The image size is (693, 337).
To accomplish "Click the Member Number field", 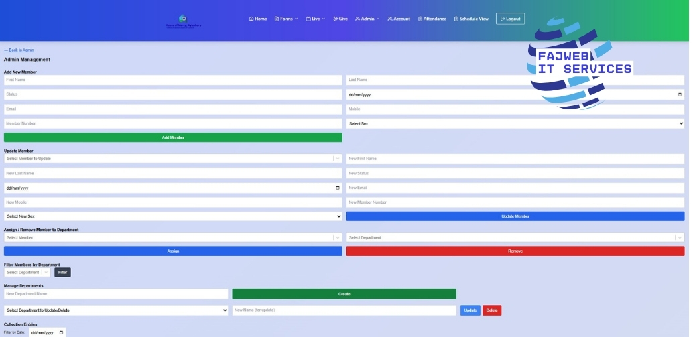I will click(173, 124).
